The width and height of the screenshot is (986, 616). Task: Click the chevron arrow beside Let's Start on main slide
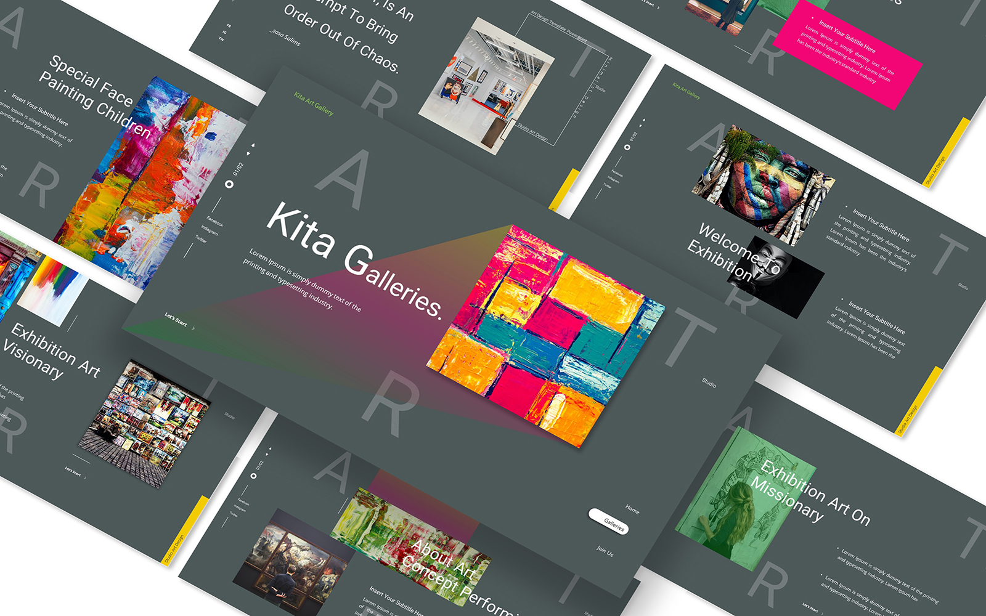194,328
